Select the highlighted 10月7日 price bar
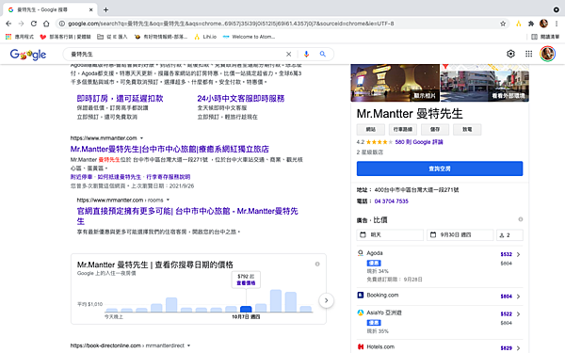This screenshot has height=353, width=565. 246,309
